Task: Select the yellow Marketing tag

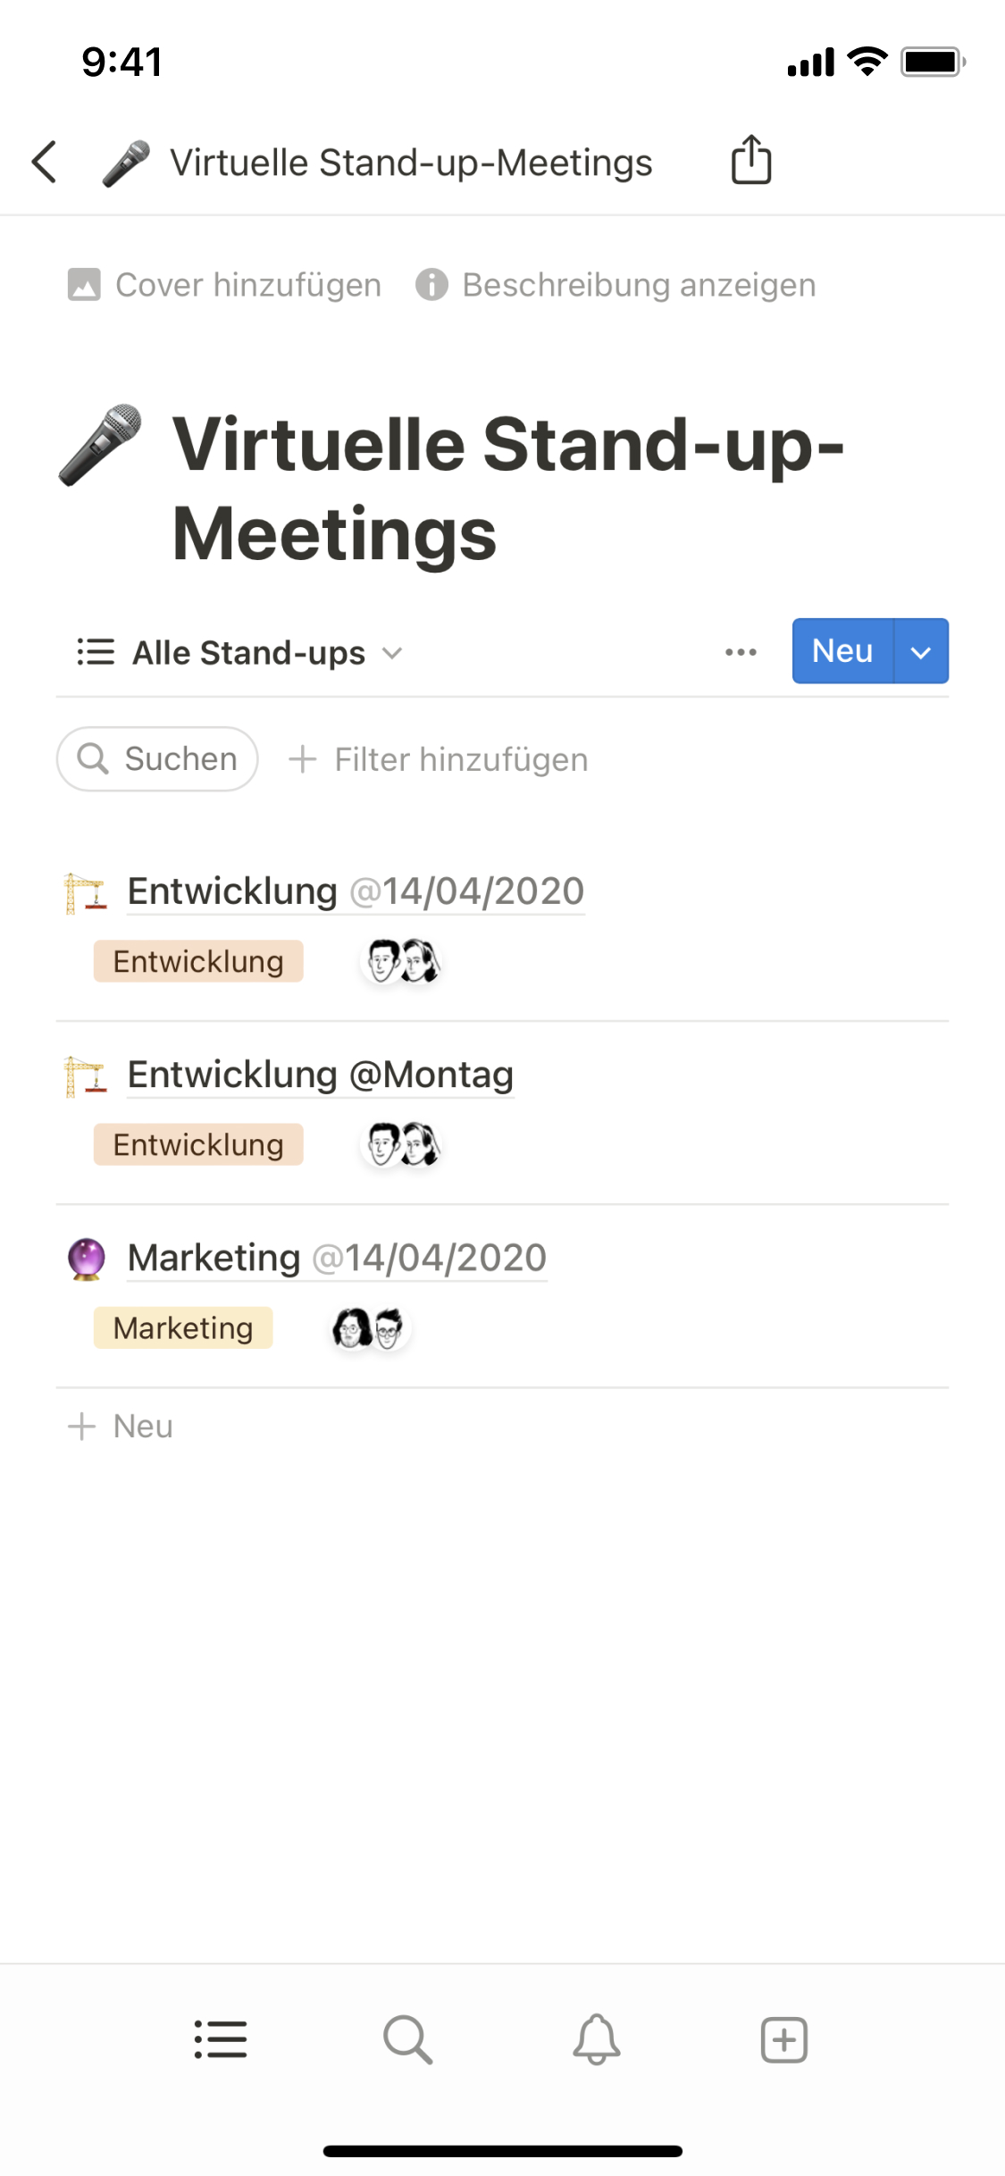Action: (x=183, y=1328)
